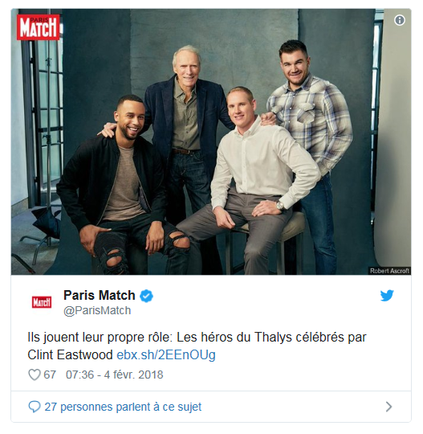423x434 pixels.
Task: Click the 07:36 - 4 févr. 2018 timestamp
Action: [x=115, y=375]
